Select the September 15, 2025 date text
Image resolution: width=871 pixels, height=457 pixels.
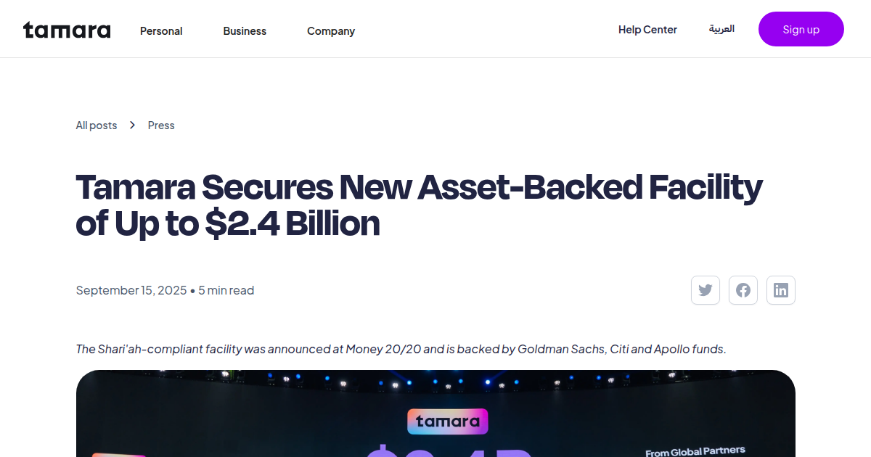point(131,289)
